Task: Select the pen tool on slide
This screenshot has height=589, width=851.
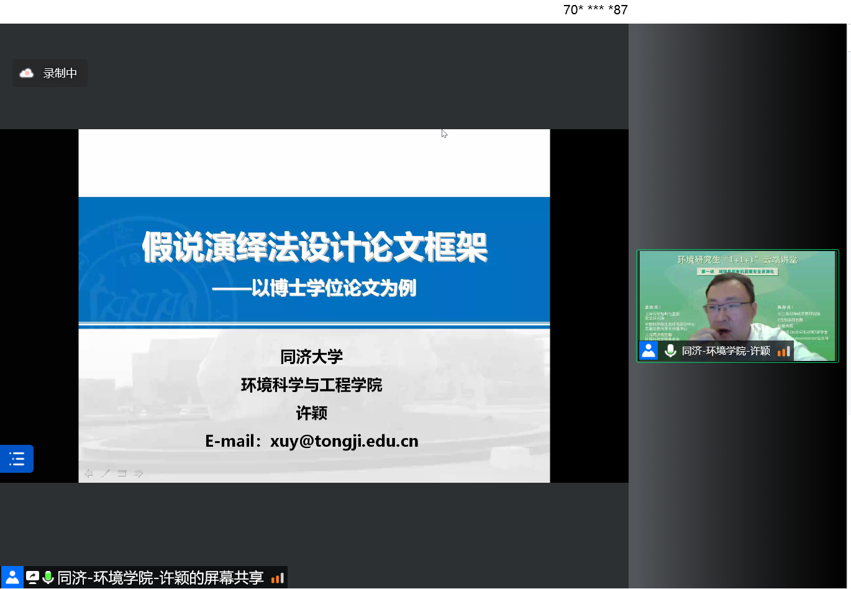Action: [106, 473]
